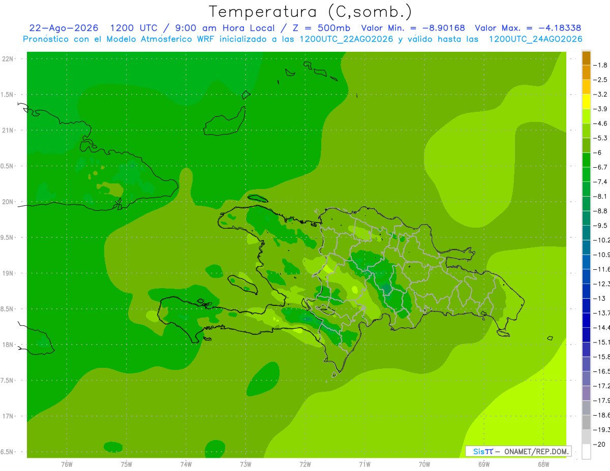Click the "72W" longitude label

(x=305, y=464)
